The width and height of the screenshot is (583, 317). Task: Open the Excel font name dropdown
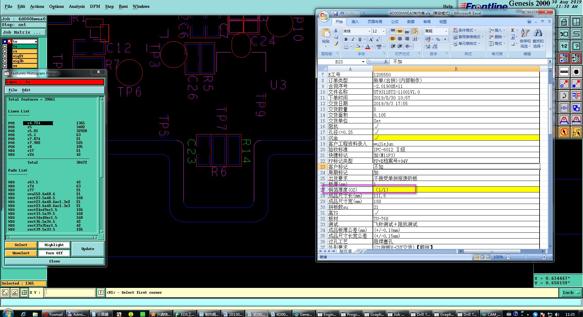(x=369, y=31)
